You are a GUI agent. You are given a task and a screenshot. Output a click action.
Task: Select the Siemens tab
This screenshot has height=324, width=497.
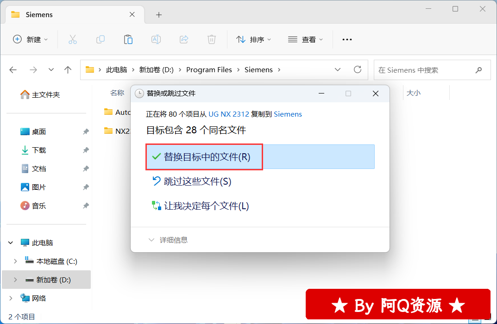75,14
